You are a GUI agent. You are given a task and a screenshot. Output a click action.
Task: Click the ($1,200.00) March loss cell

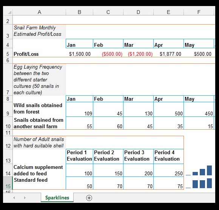pos(138,54)
